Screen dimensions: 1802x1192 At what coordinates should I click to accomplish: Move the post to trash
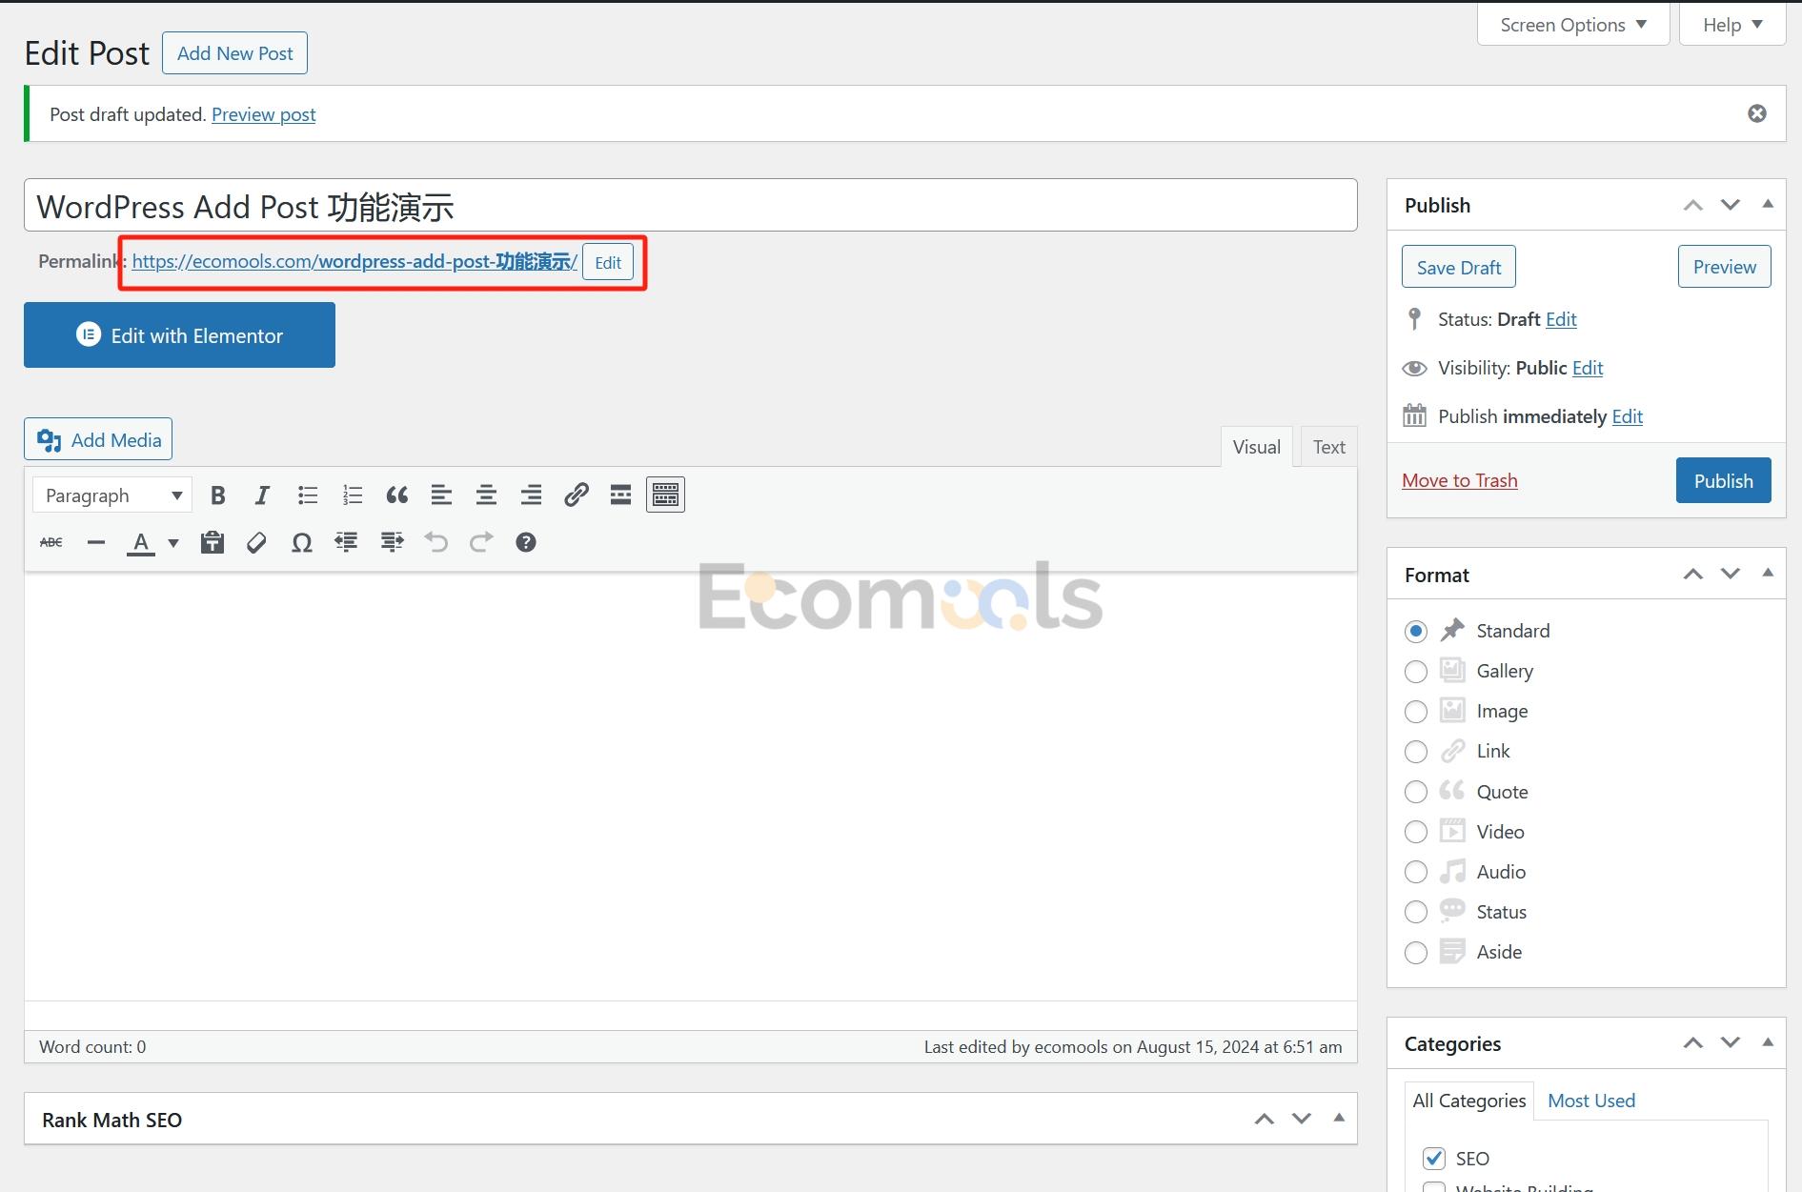[1459, 481]
